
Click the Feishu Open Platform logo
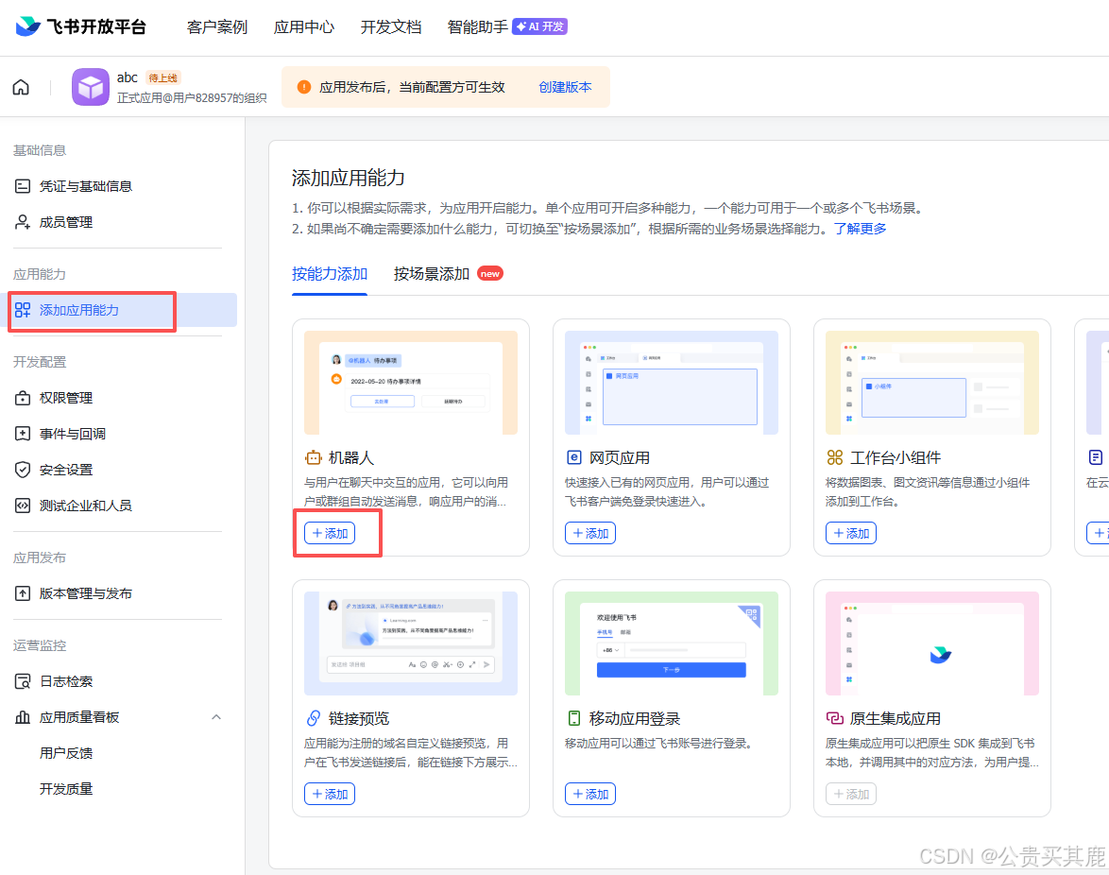pyautogui.click(x=80, y=26)
